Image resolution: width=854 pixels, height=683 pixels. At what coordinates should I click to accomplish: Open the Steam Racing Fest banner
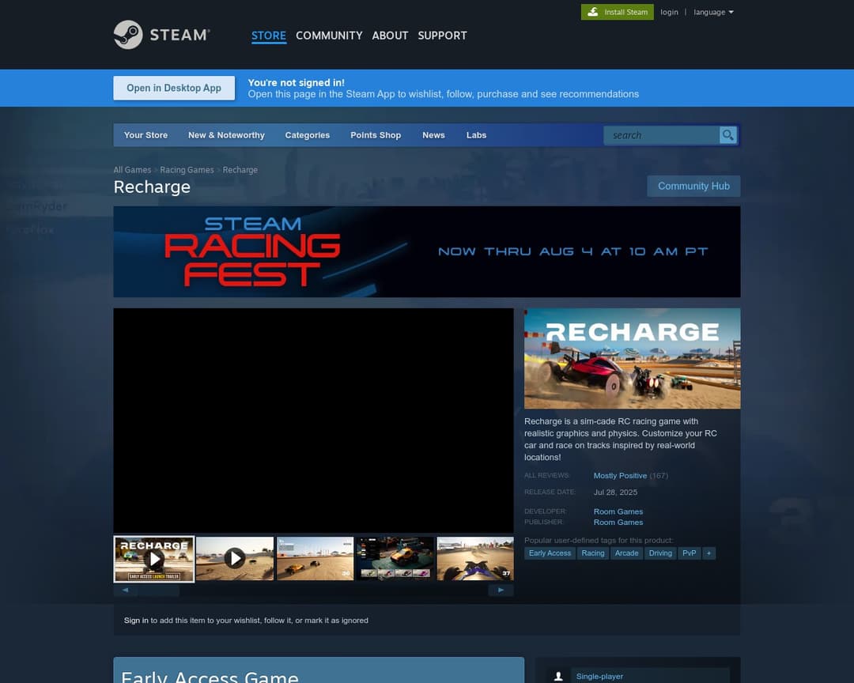427,251
